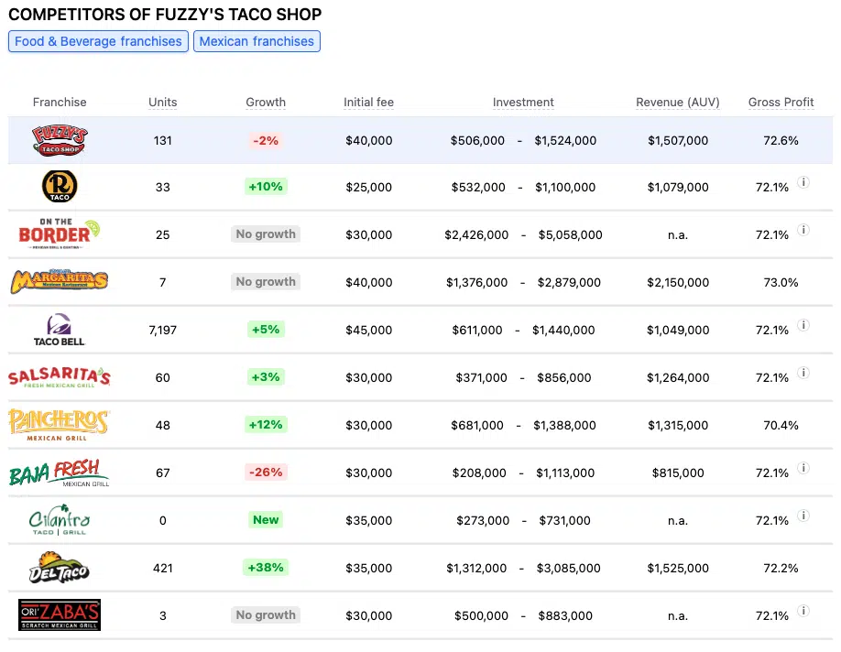Sort table by Growth column header
This screenshot has height=652, width=841.
266,103
